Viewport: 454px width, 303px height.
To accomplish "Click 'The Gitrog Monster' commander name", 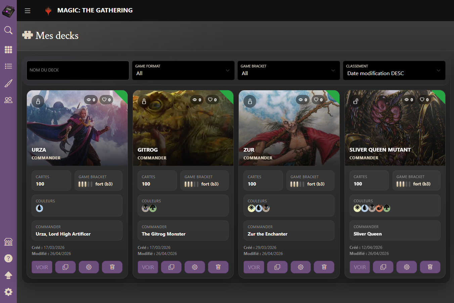I will (x=164, y=234).
